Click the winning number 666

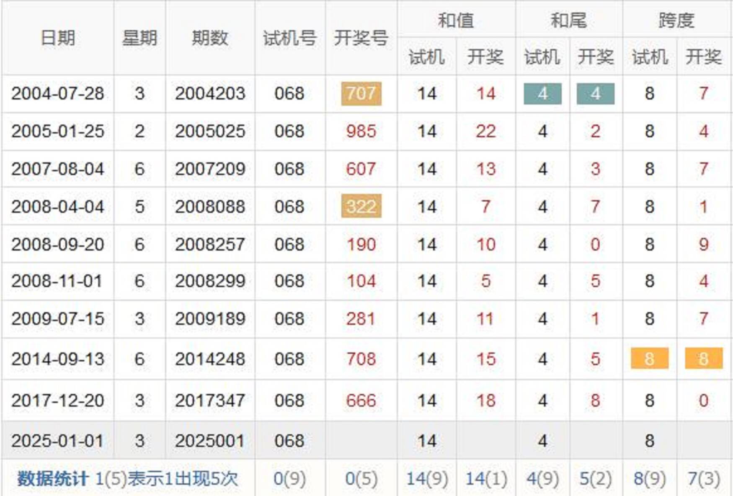(361, 401)
